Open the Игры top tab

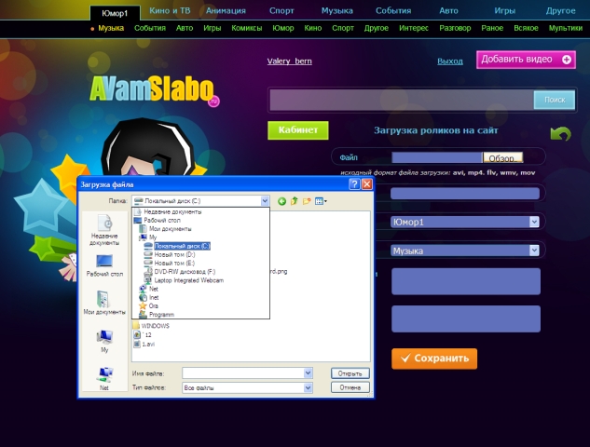[504, 11]
